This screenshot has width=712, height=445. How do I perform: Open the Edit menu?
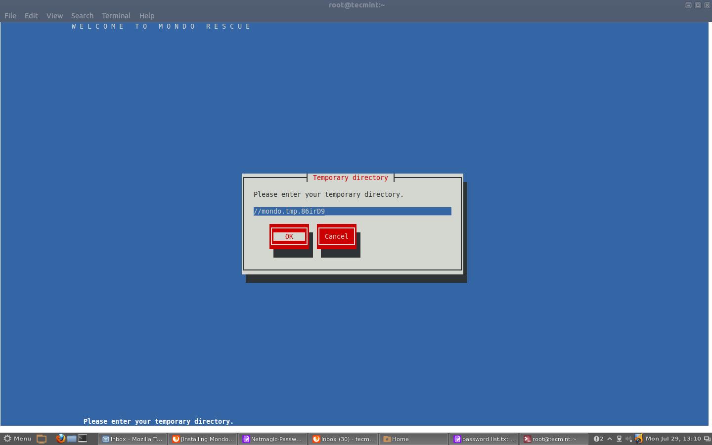pos(31,16)
